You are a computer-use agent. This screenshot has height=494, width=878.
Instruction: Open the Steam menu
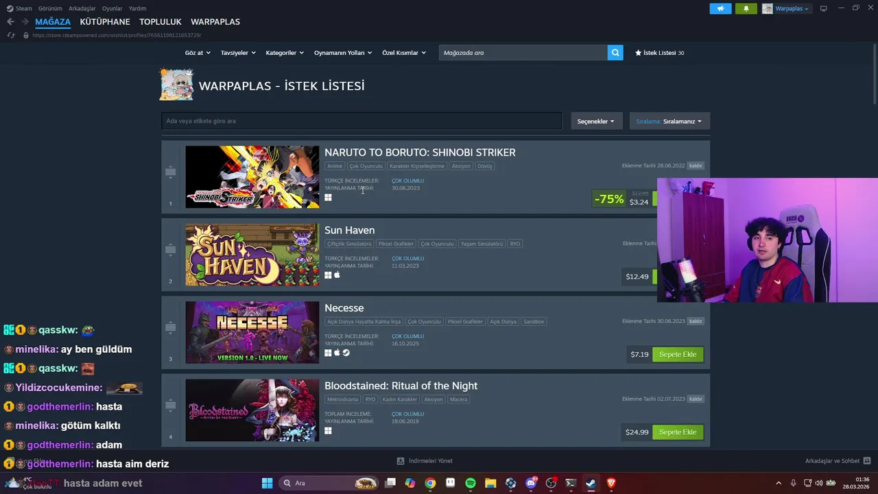pyautogui.click(x=20, y=8)
